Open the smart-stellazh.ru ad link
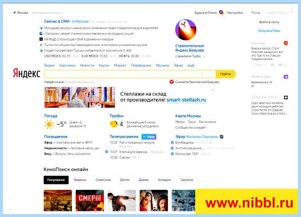The width and height of the screenshot is (301, 217). (x=186, y=100)
